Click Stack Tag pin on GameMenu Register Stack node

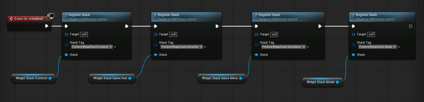pos(256,45)
